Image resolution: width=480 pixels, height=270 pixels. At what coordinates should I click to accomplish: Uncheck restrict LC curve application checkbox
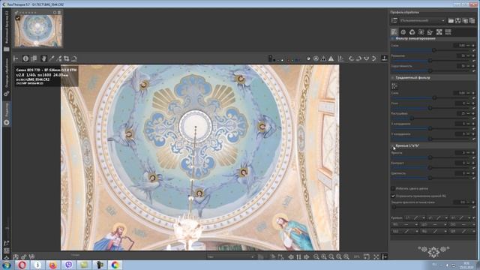(393, 196)
